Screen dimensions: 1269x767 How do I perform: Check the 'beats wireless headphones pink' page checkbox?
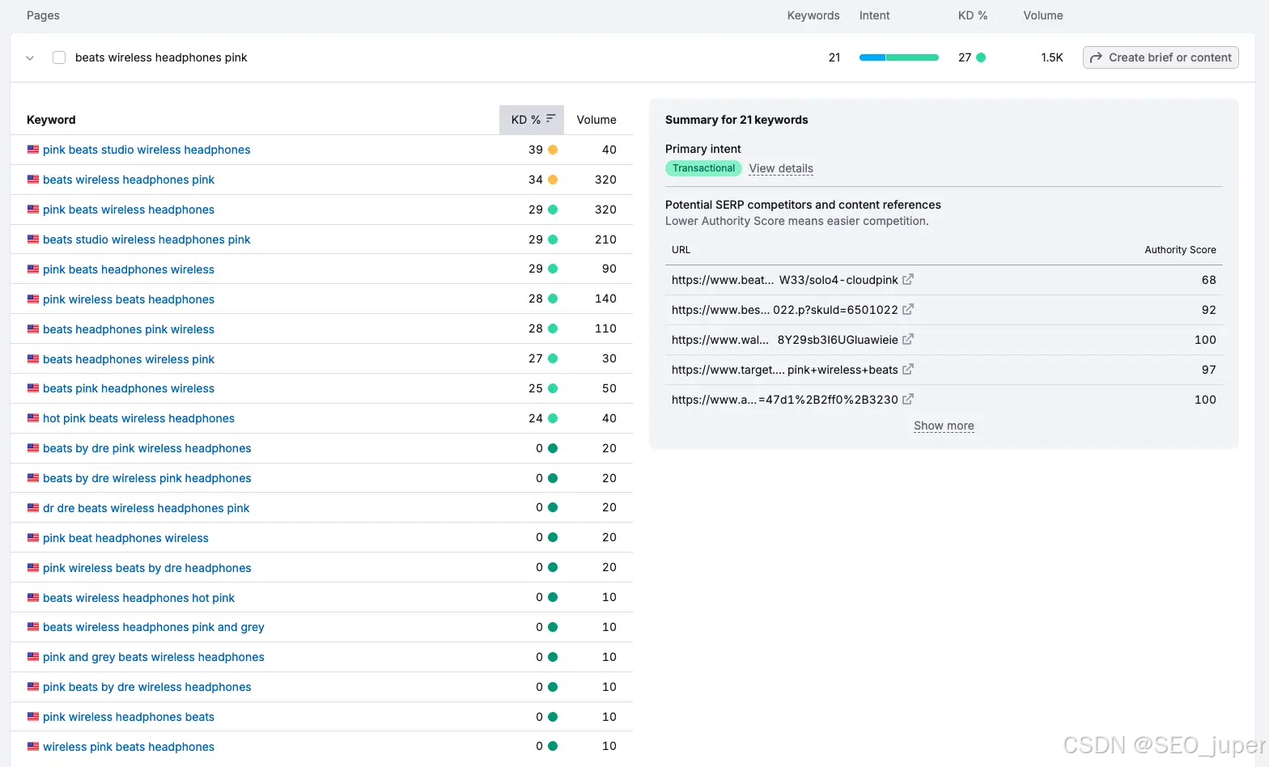pyautogui.click(x=59, y=57)
